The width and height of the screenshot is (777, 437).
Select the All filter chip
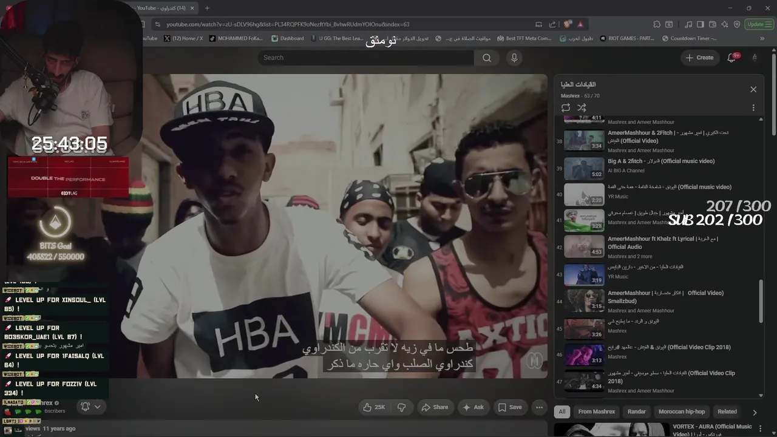click(562, 412)
